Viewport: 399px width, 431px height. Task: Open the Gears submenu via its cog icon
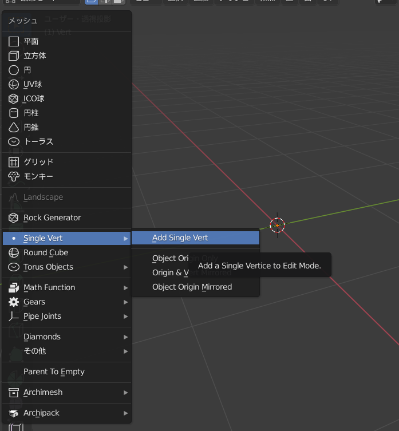[14, 302]
